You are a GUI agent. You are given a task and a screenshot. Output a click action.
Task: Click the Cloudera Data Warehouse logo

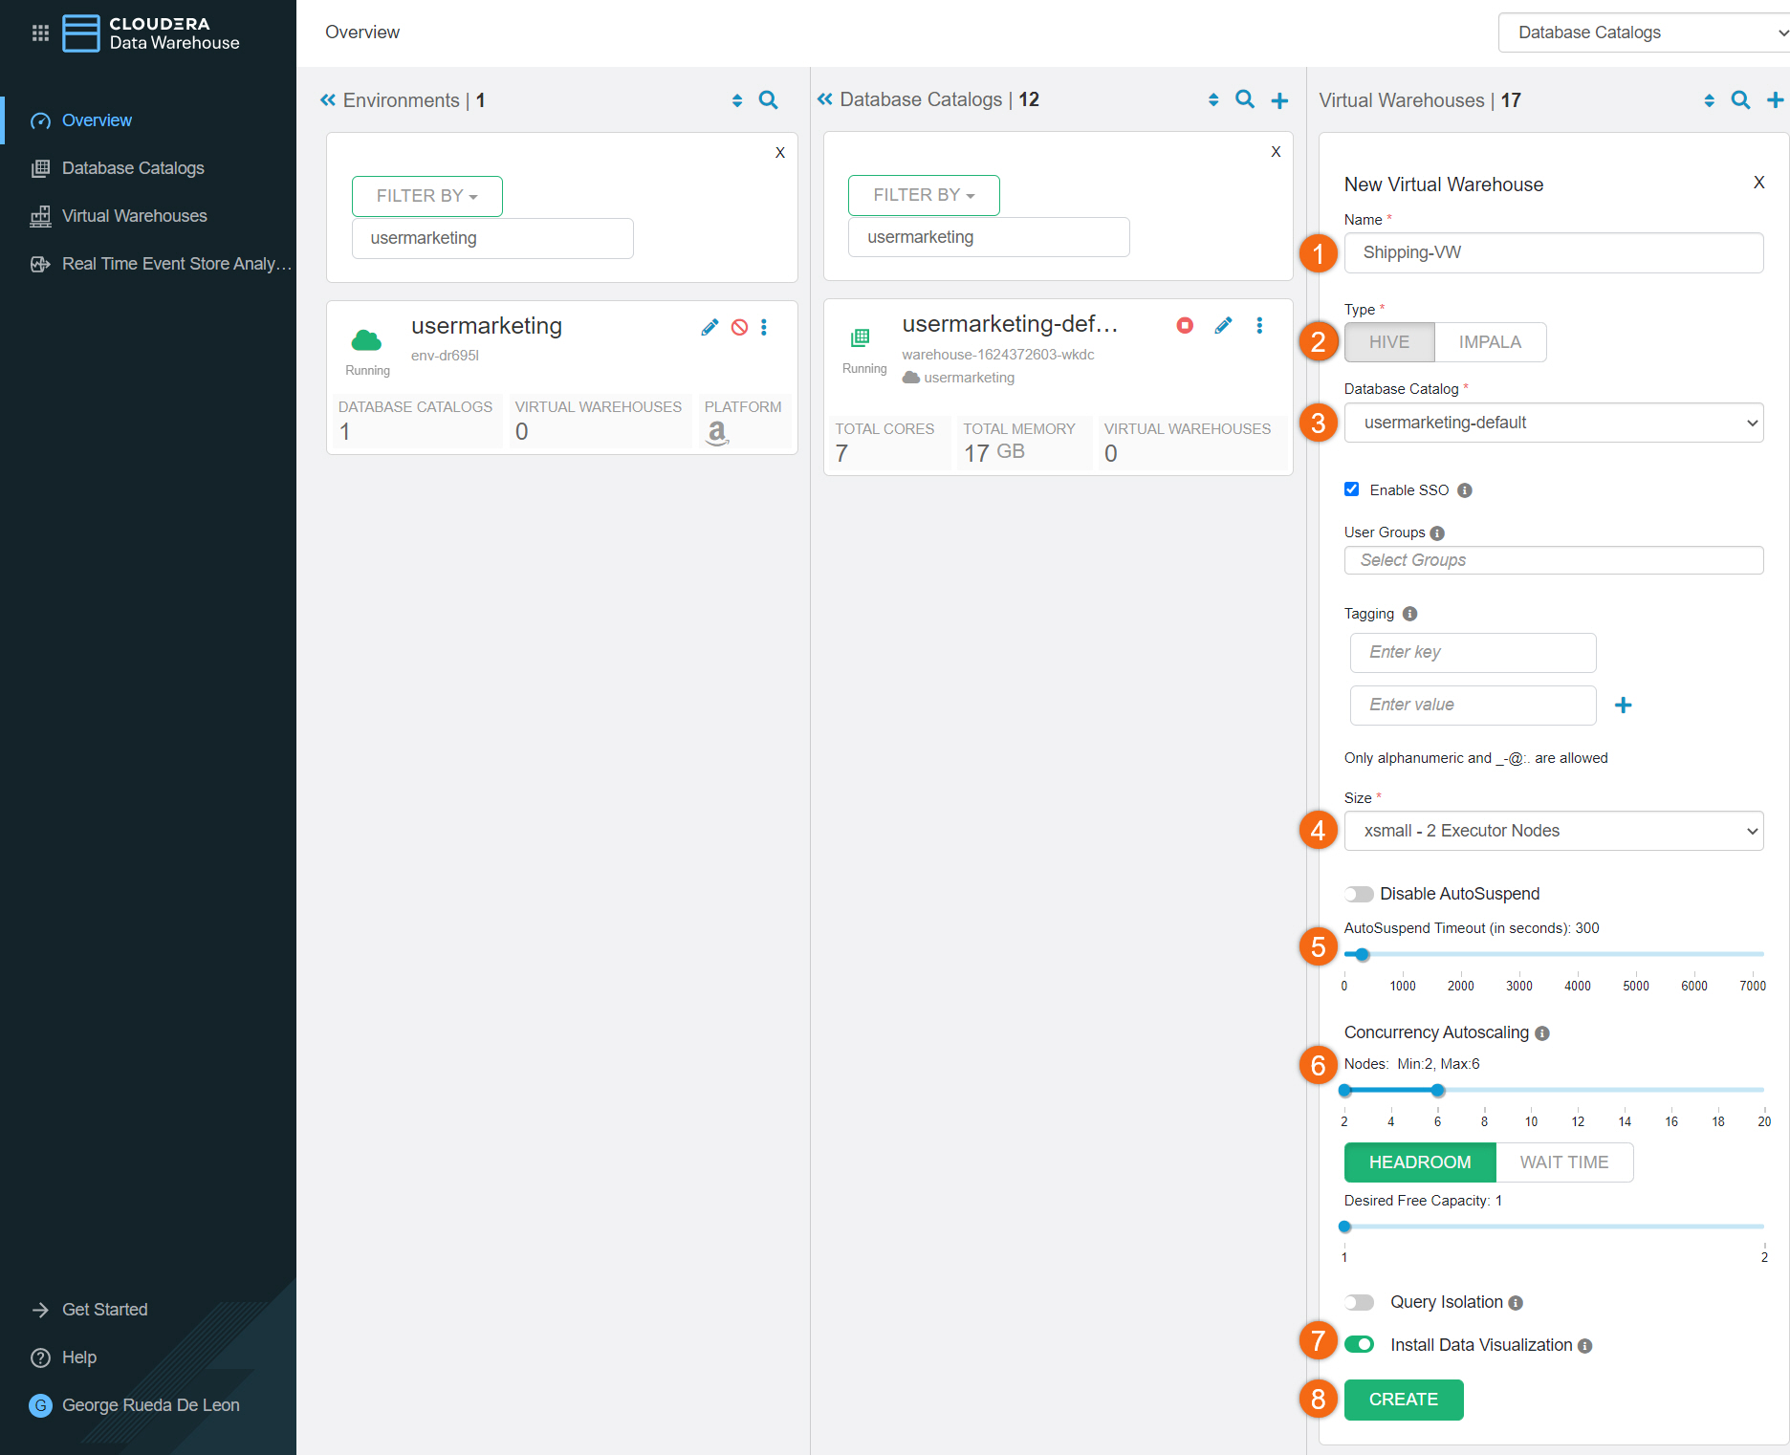151,33
